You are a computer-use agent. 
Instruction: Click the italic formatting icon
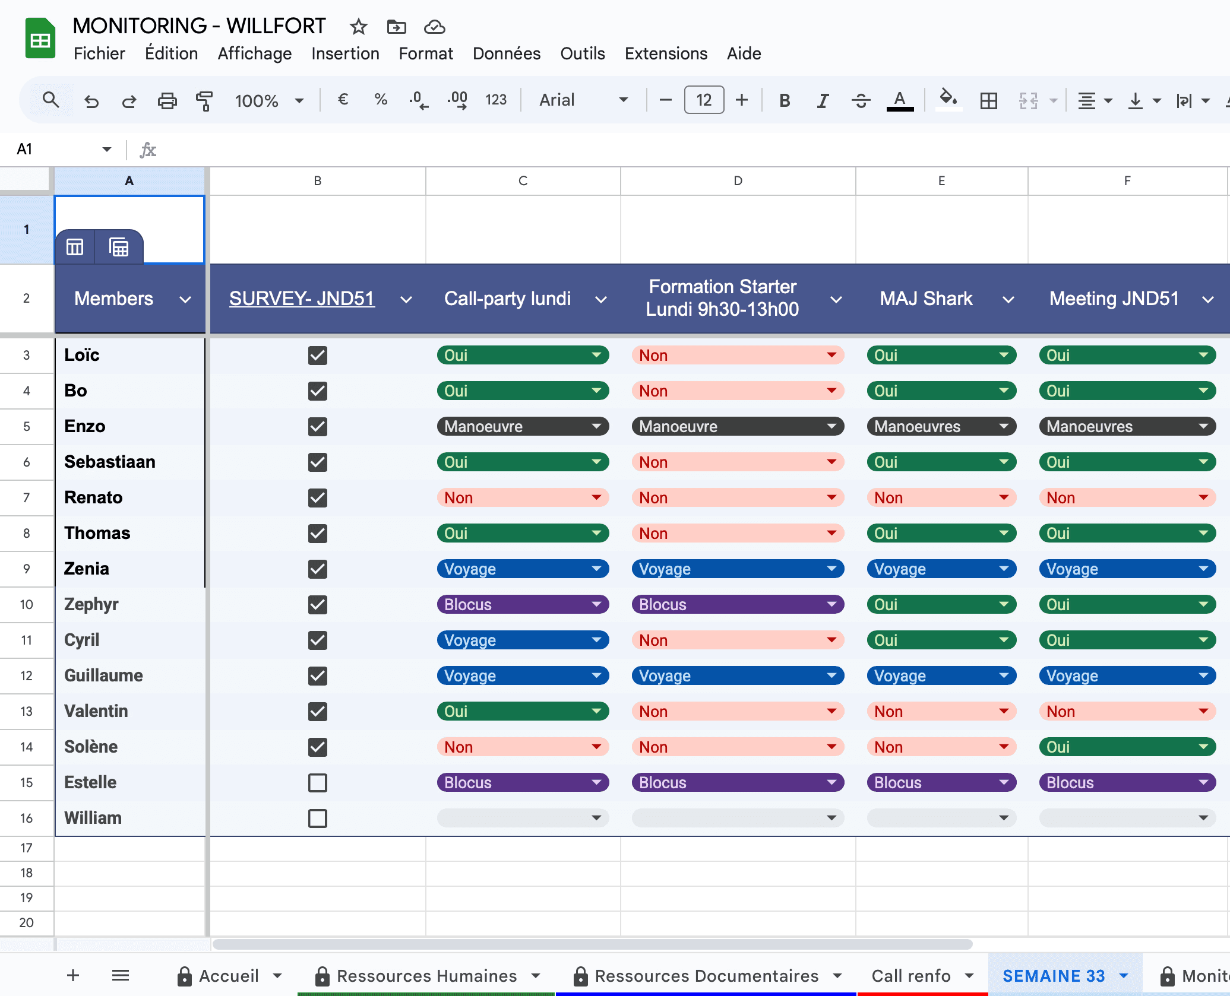[823, 100]
